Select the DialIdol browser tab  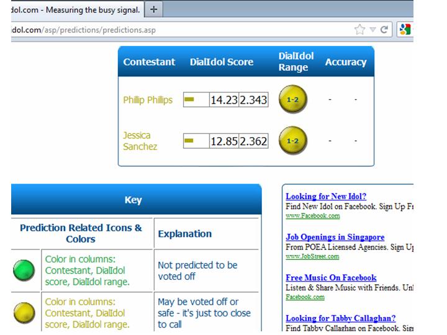[x=71, y=10]
